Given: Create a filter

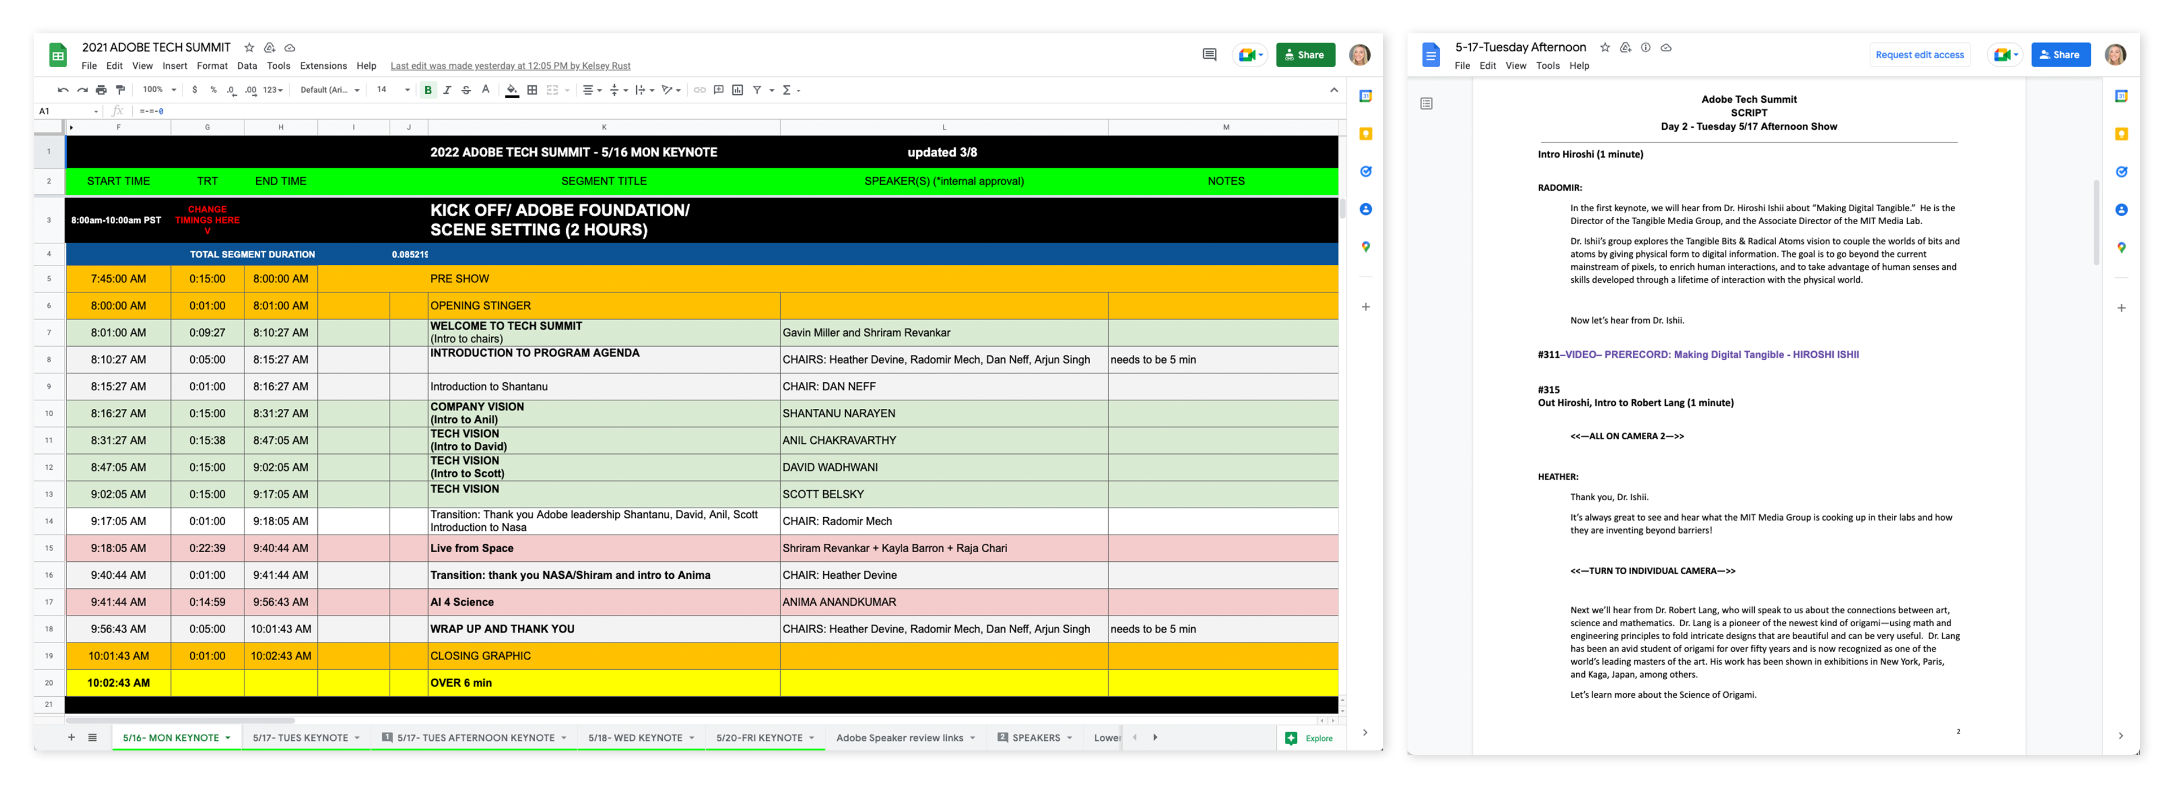Looking at the screenshot, I should point(757,90).
